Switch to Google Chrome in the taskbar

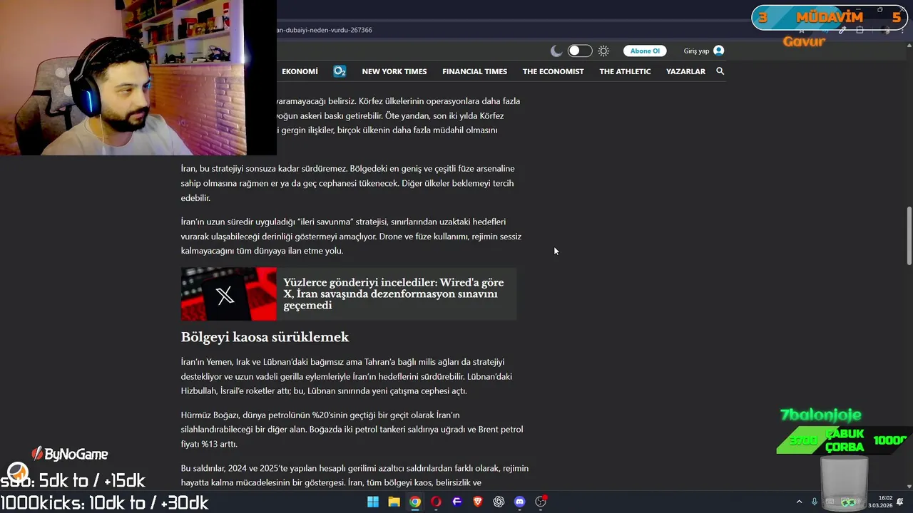415,502
